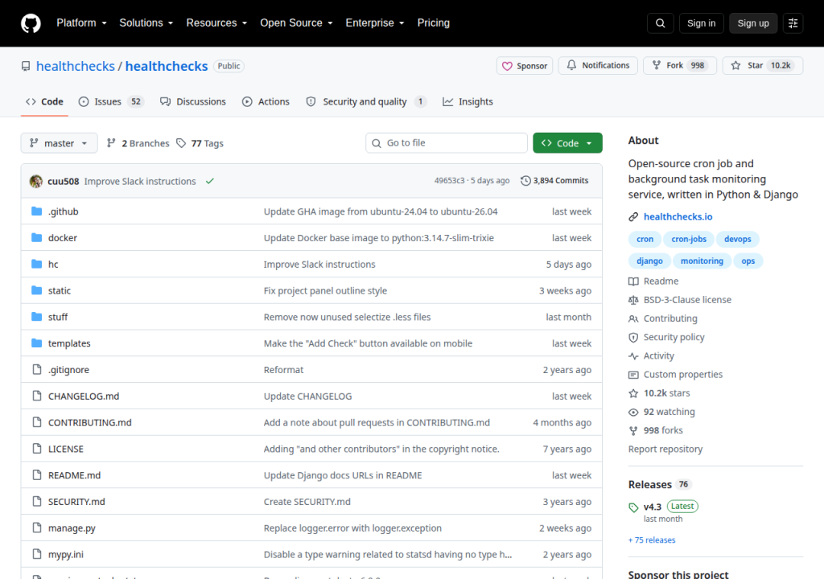
Task: Expand the Open Source menu
Action: [296, 23]
